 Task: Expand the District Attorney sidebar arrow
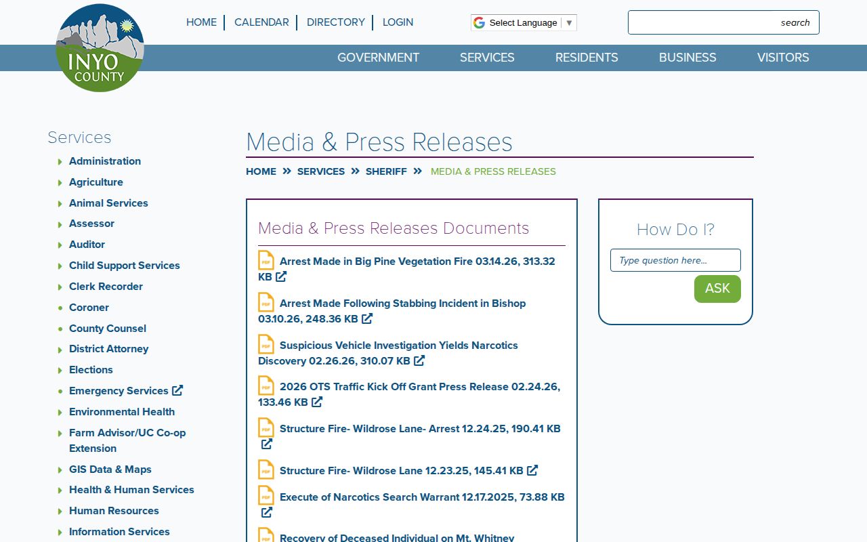60,350
